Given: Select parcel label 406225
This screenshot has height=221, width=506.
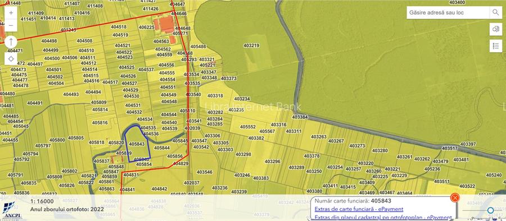Looking at the screenshot, I should tap(147, 27).
